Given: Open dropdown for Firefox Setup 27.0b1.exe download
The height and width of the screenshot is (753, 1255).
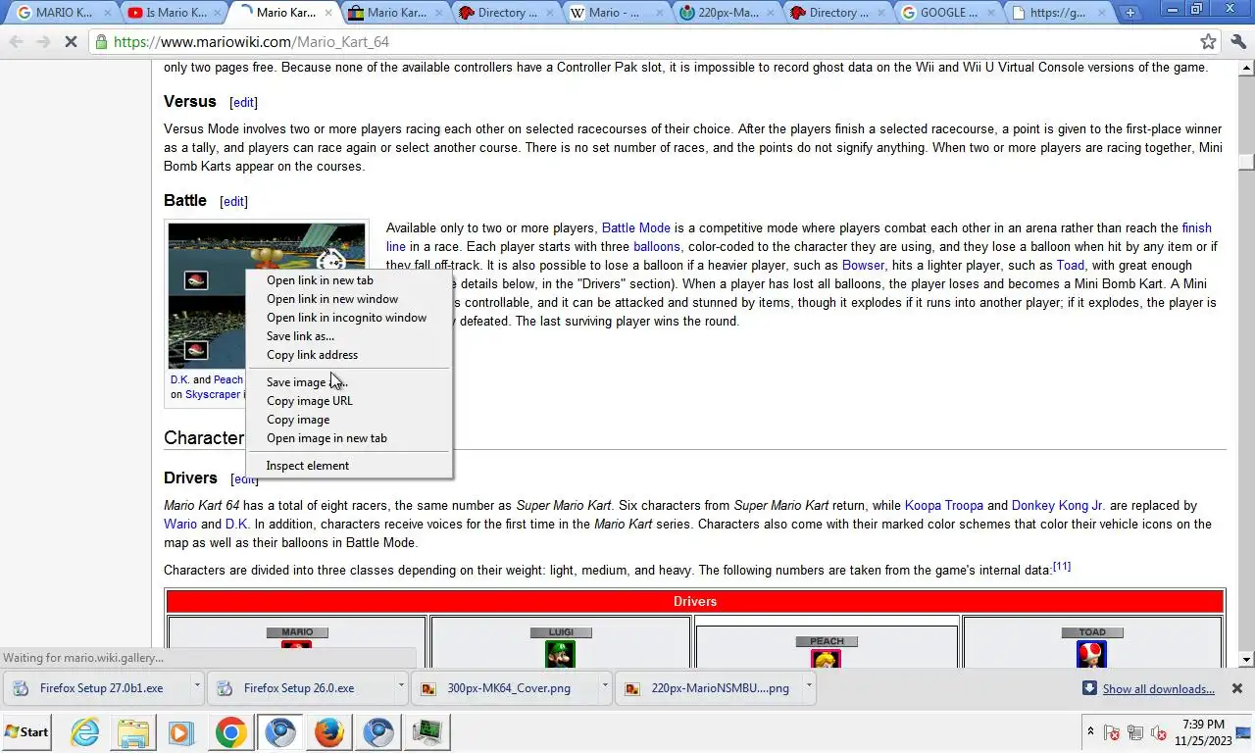Looking at the screenshot, I should 197,687.
